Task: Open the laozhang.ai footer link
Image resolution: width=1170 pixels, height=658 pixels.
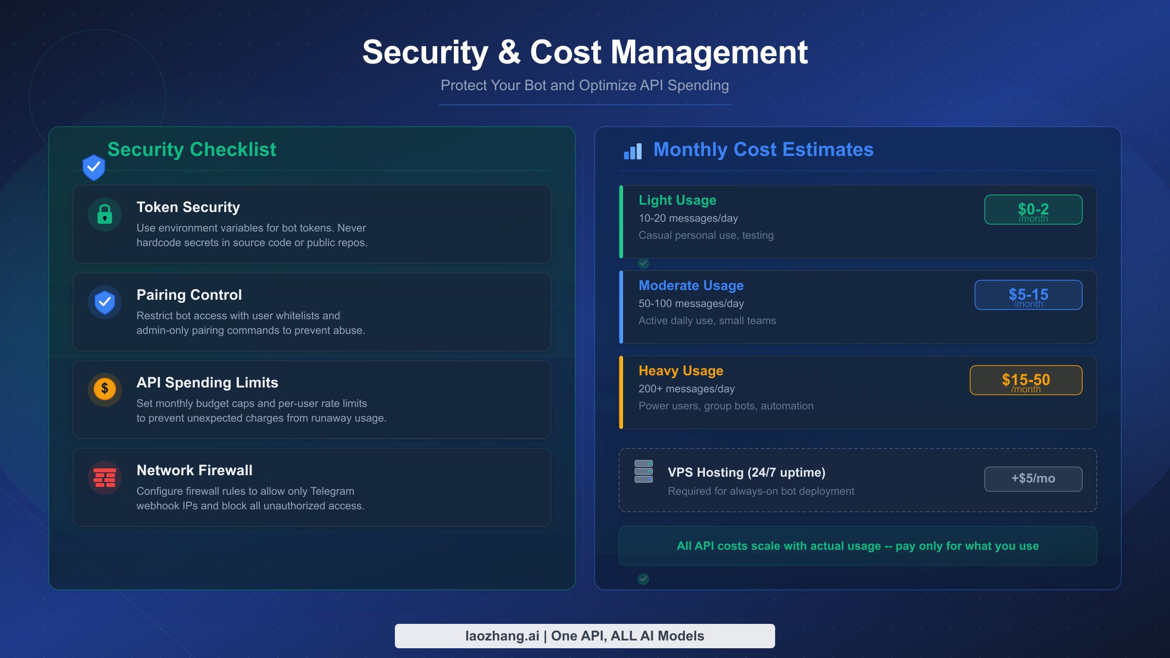Action: [x=585, y=636]
